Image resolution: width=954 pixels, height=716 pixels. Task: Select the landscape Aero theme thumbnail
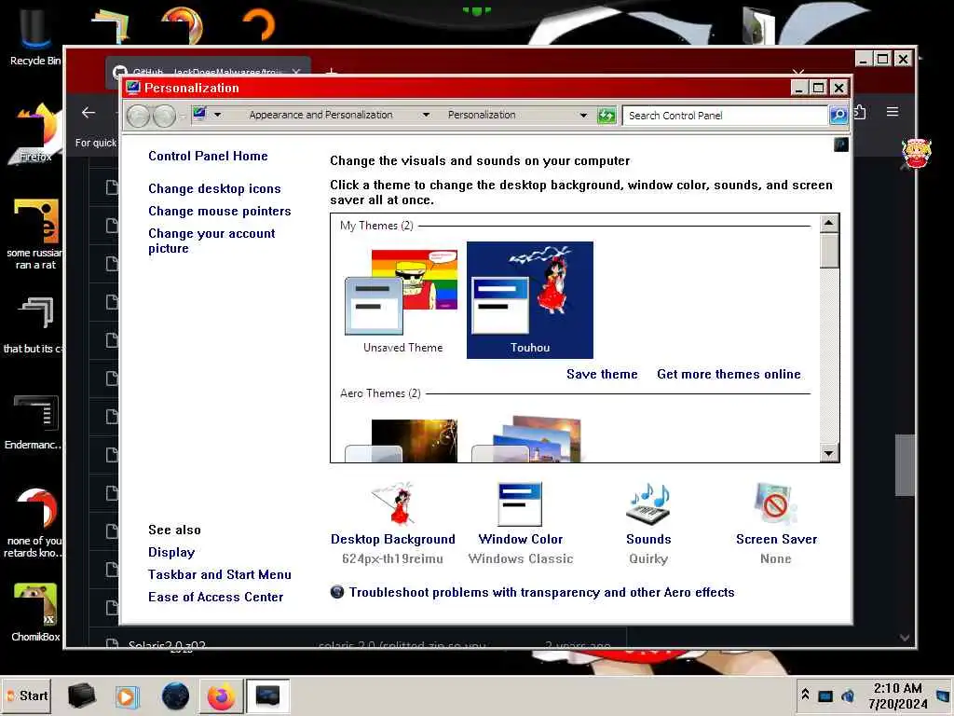(527, 440)
